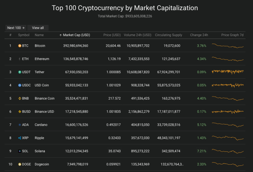Open the Binance Coin name link
This screenshot has width=253, height=172.
[44, 98]
